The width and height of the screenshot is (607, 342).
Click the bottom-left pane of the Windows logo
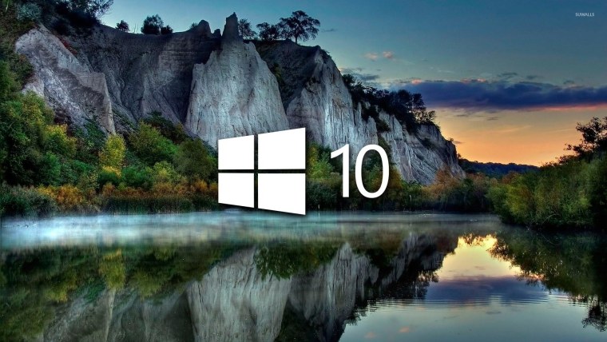pyautogui.click(x=236, y=189)
